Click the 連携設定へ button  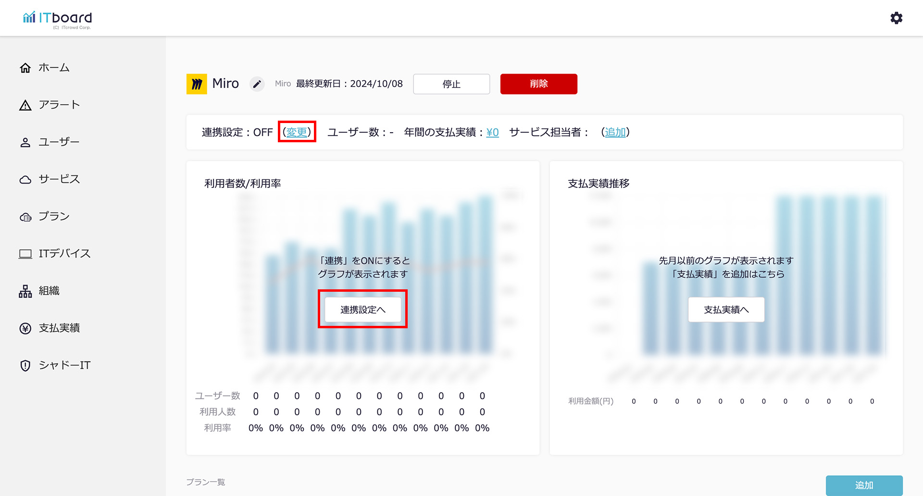[362, 310]
